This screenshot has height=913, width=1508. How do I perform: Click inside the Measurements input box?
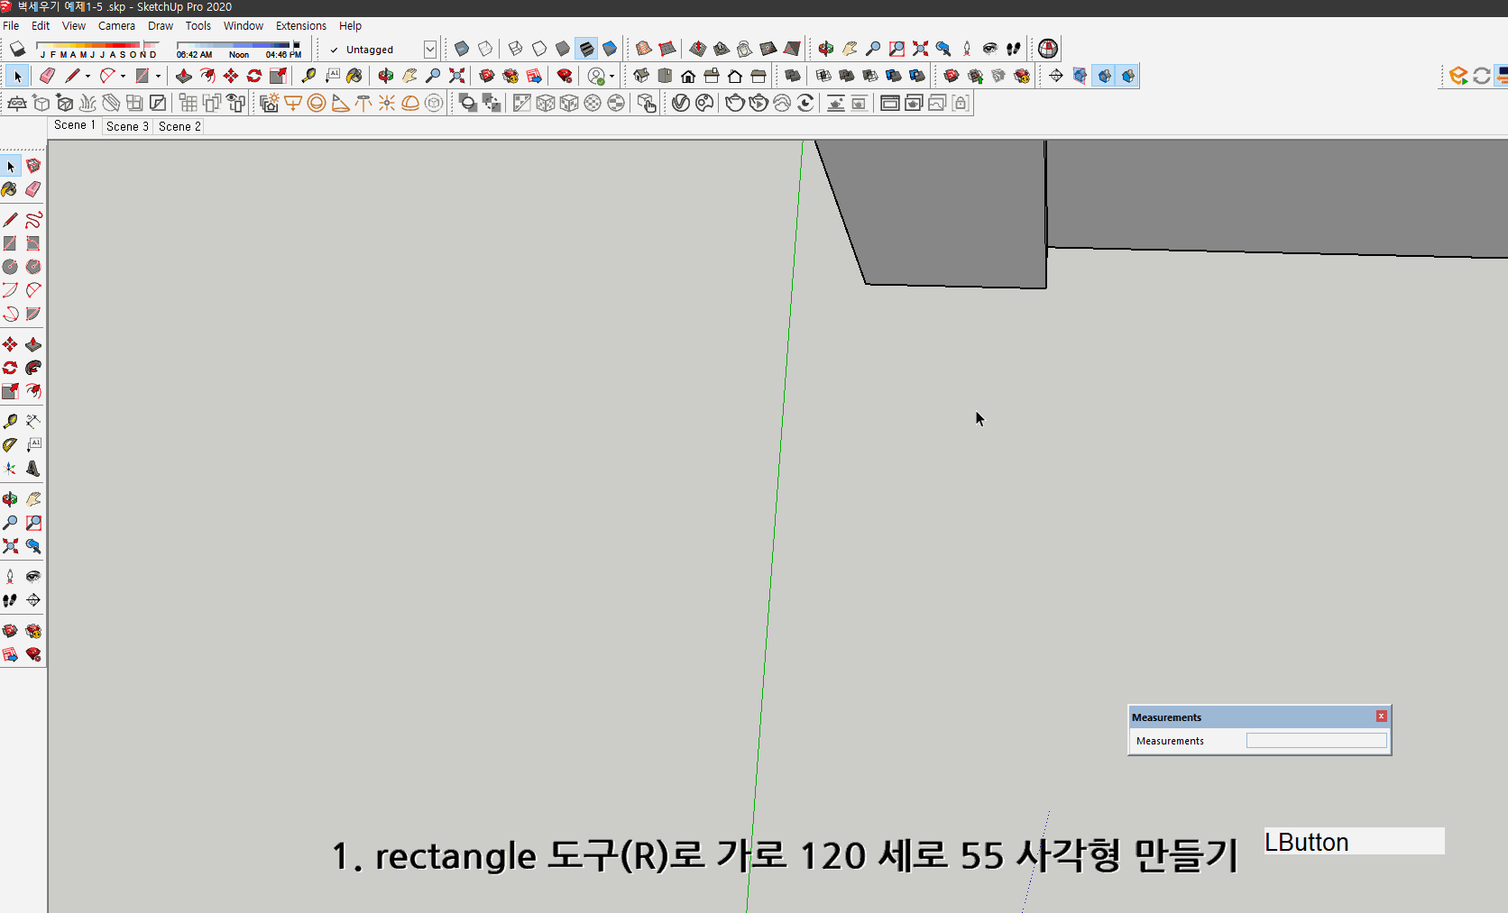click(1316, 739)
